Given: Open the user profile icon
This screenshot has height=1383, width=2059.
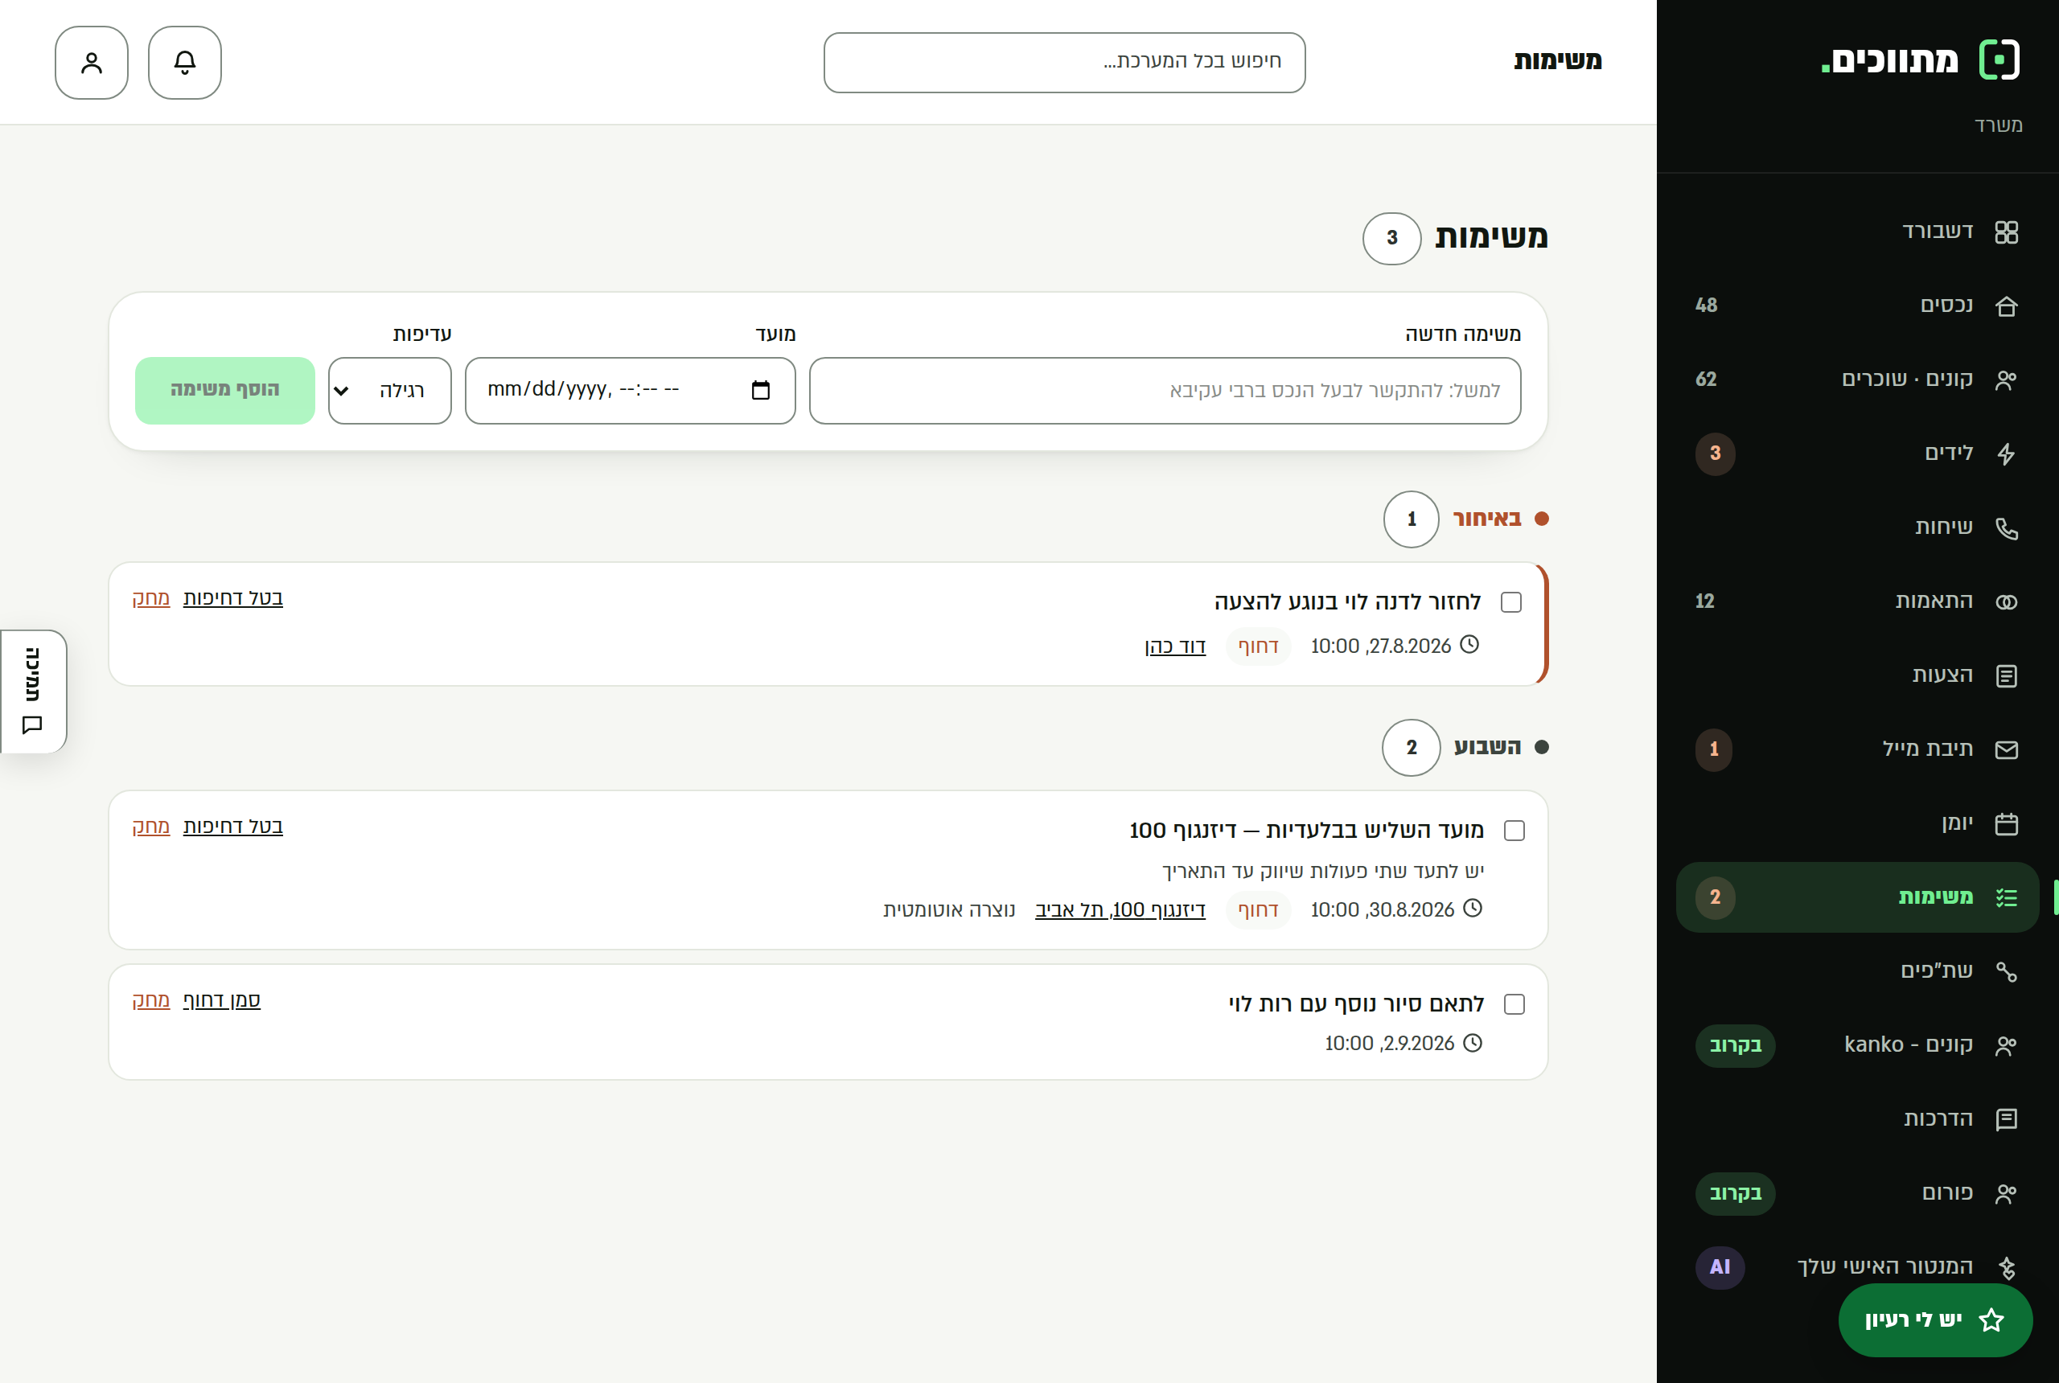Looking at the screenshot, I should click(92, 63).
